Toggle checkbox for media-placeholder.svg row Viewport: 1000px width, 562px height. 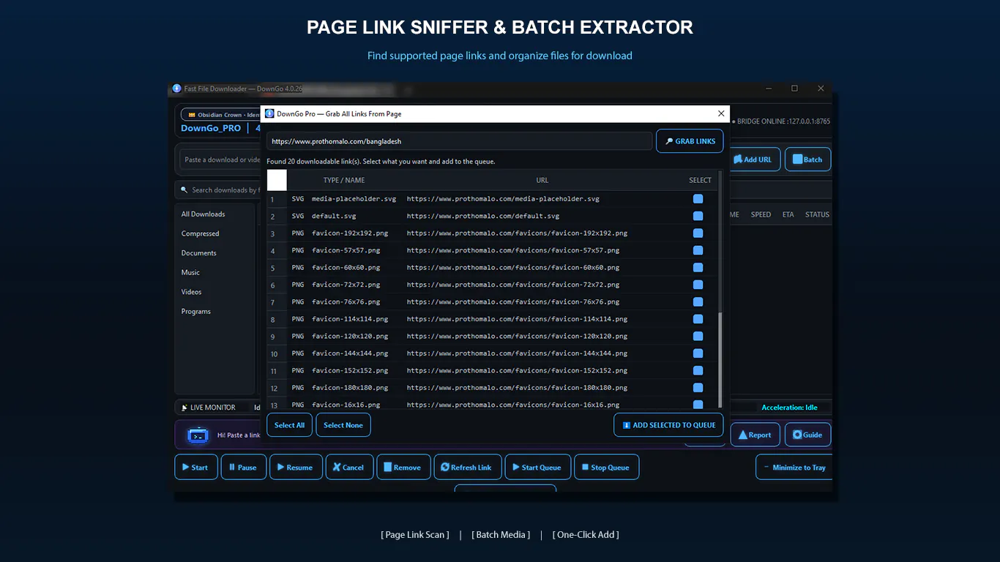pyautogui.click(x=698, y=199)
